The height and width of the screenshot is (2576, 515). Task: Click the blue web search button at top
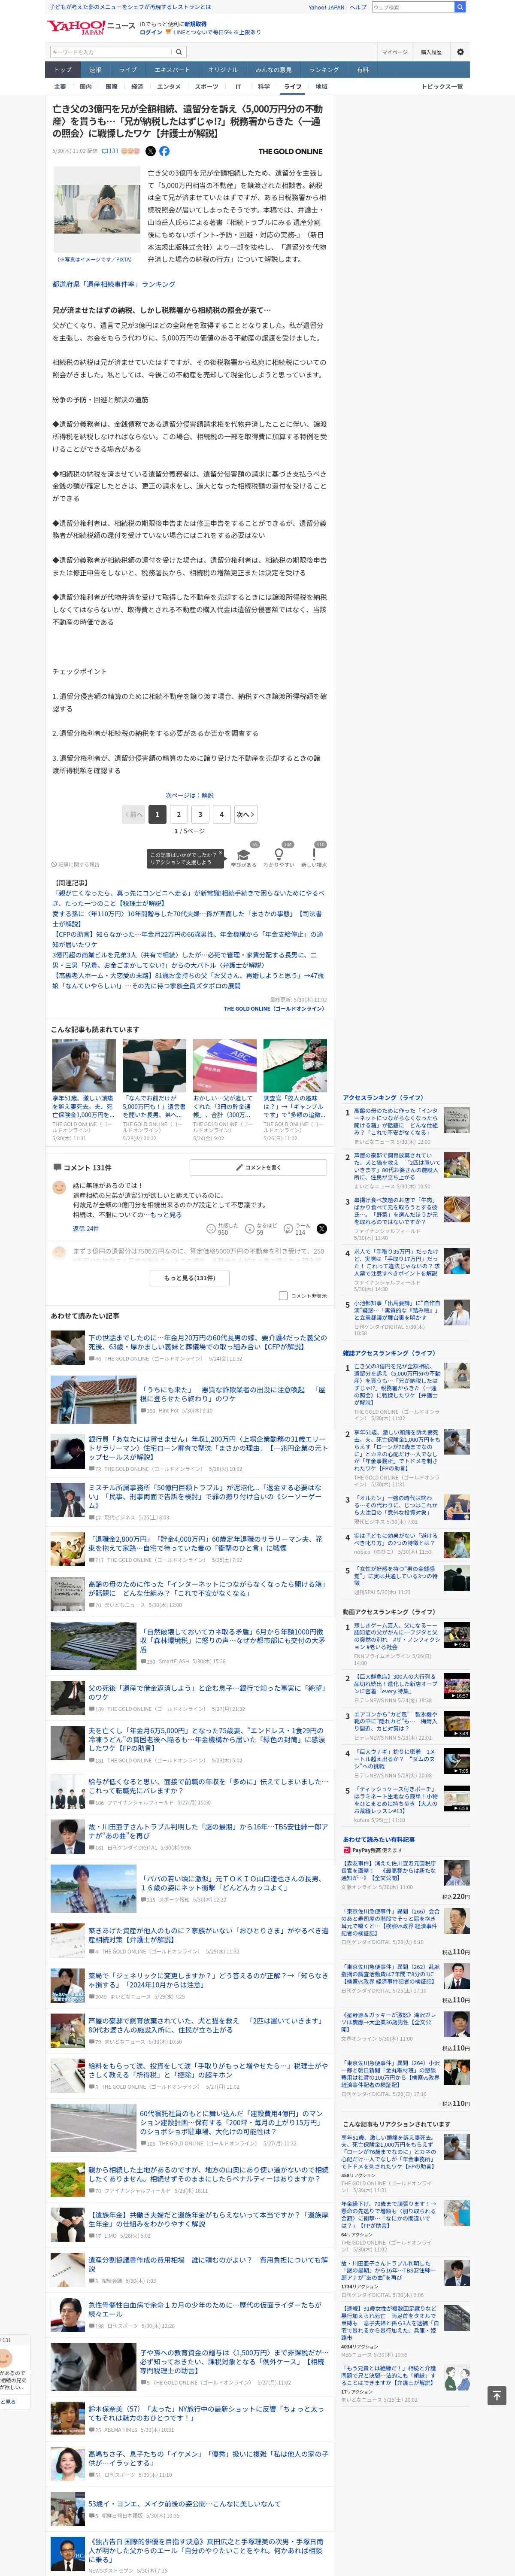click(x=460, y=7)
